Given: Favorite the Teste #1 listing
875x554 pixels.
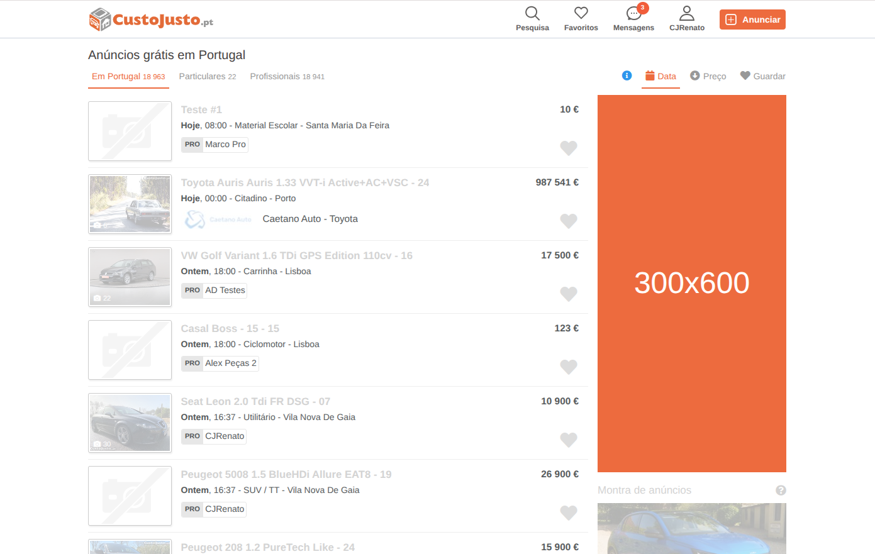Looking at the screenshot, I should (x=568, y=148).
